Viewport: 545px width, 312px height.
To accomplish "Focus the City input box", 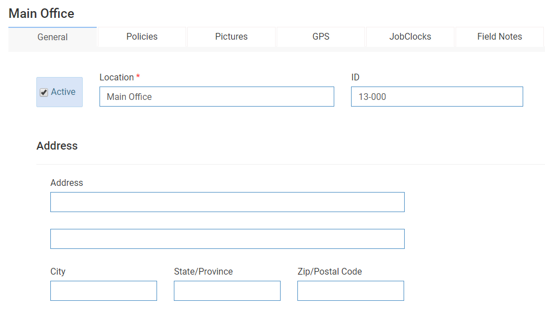I will pyautogui.click(x=103, y=291).
